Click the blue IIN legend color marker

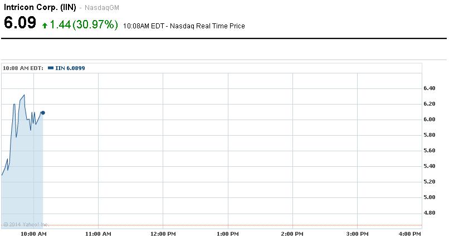tap(51, 68)
